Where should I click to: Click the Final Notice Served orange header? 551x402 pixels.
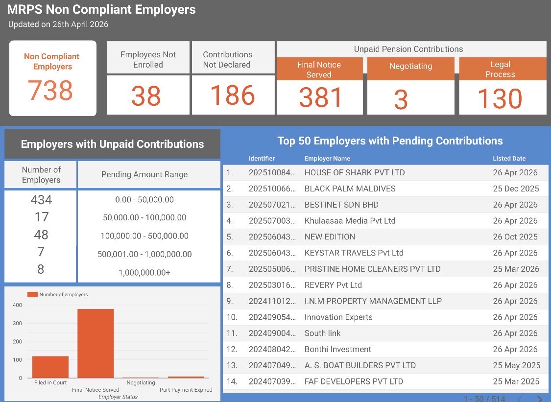pyautogui.click(x=319, y=69)
